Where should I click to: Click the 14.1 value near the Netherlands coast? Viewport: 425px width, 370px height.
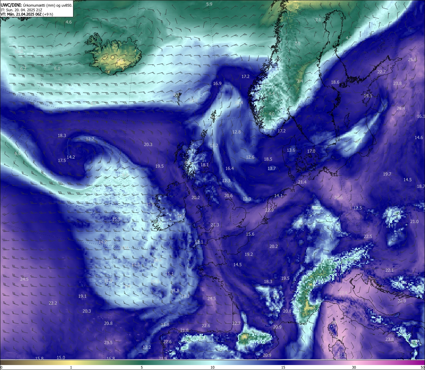pyautogui.click(x=278, y=196)
